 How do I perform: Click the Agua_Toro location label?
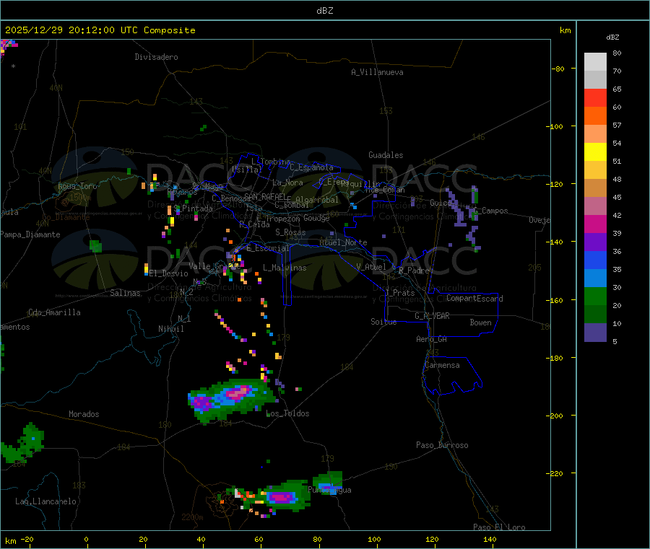point(77,186)
